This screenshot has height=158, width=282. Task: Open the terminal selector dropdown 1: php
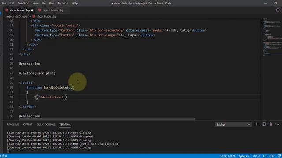pyautogui.click(x=233, y=124)
